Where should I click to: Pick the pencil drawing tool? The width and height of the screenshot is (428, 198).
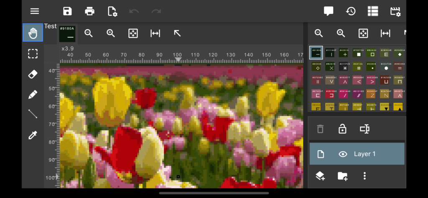(x=33, y=95)
